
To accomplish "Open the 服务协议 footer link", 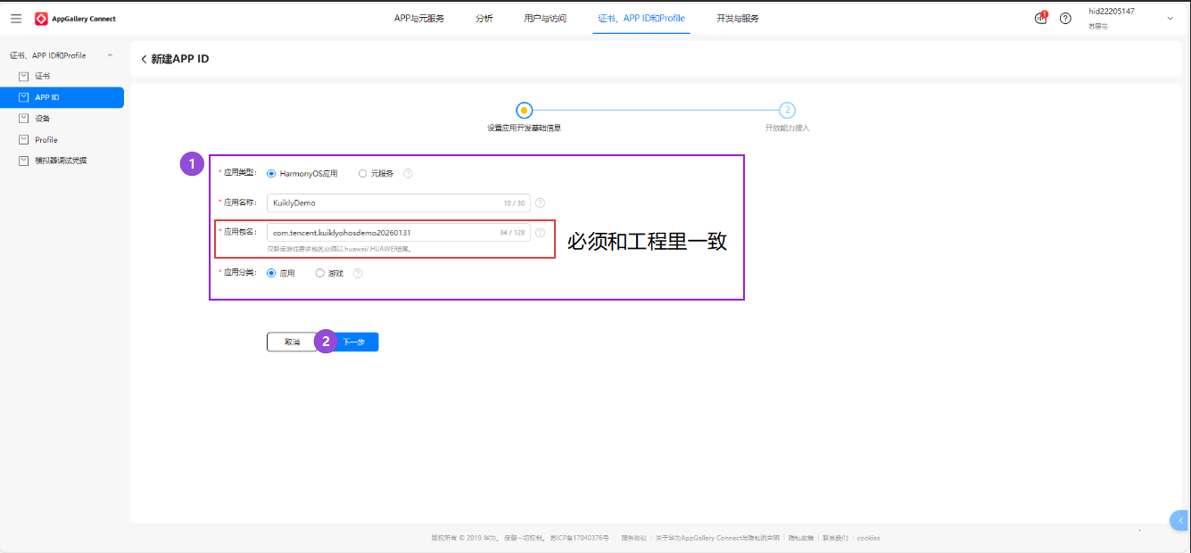I will pos(633,538).
